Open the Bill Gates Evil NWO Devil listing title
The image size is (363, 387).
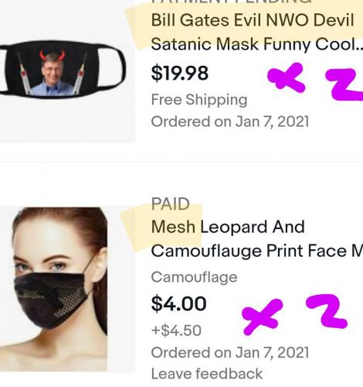click(257, 32)
